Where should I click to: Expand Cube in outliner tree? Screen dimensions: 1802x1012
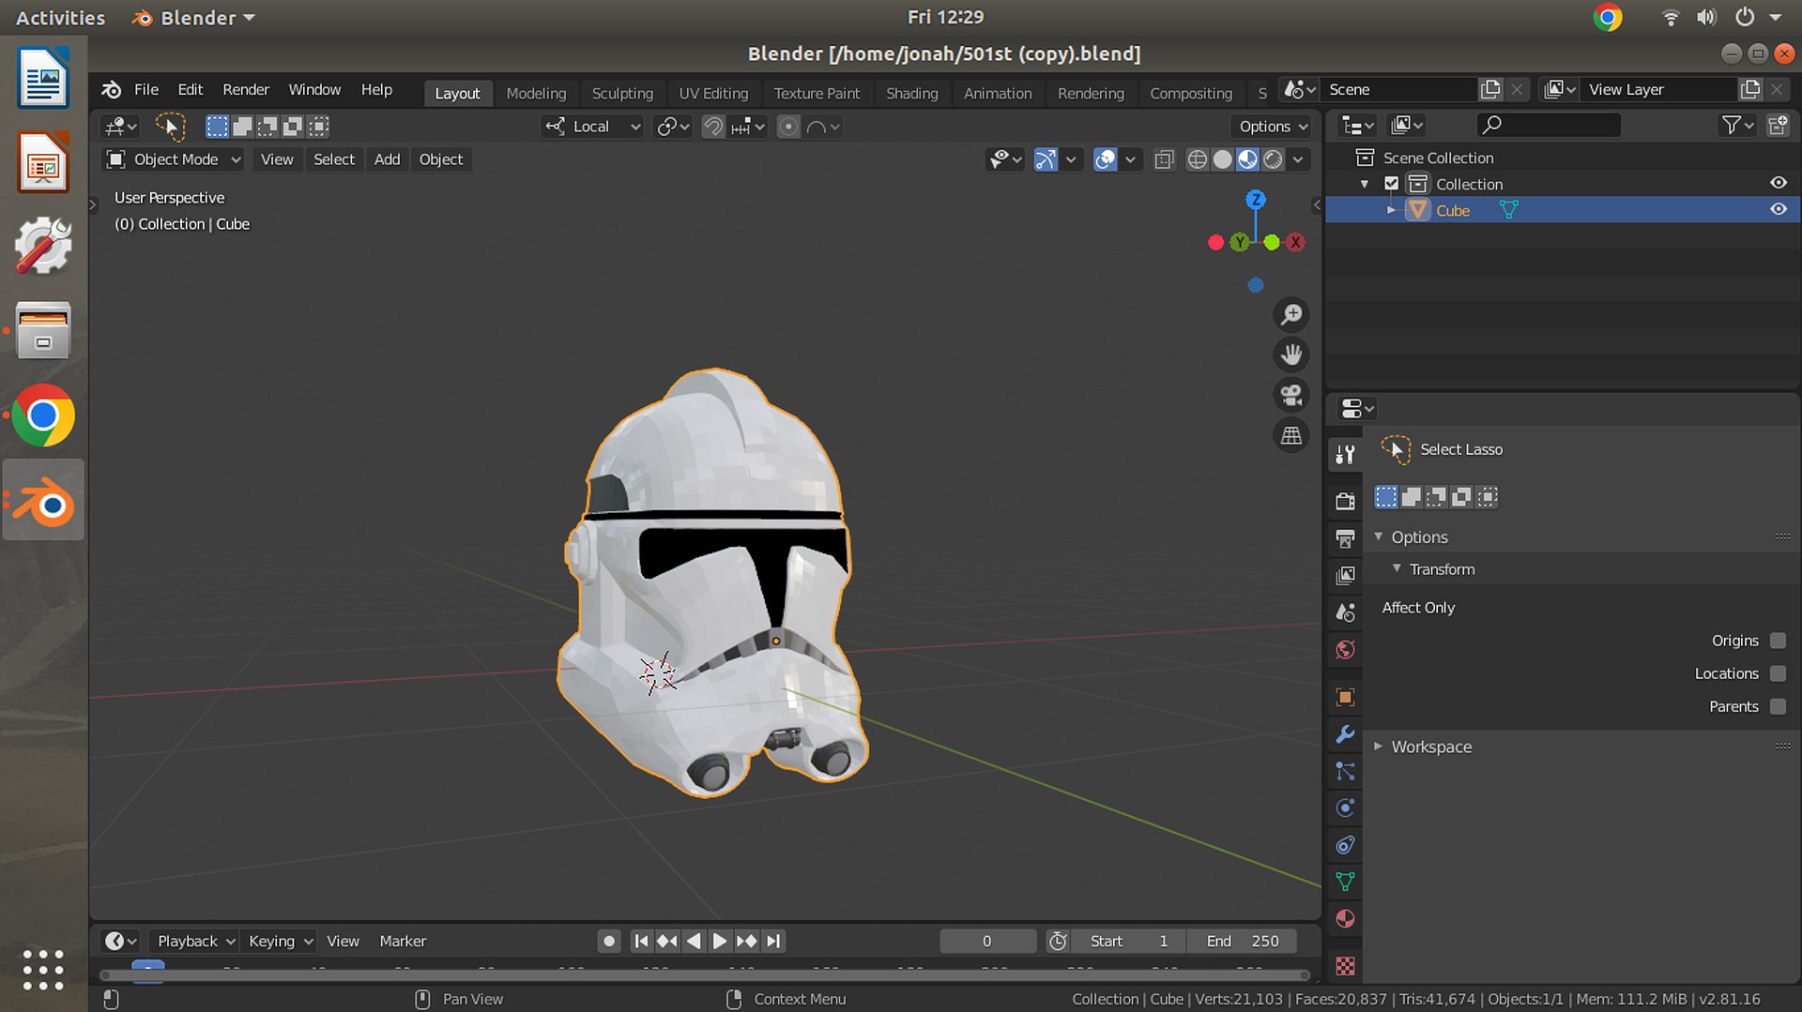click(x=1391, y=210)
